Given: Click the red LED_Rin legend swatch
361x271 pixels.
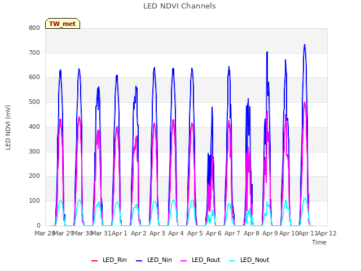Looking at the screenshot, I should [94, 261].
